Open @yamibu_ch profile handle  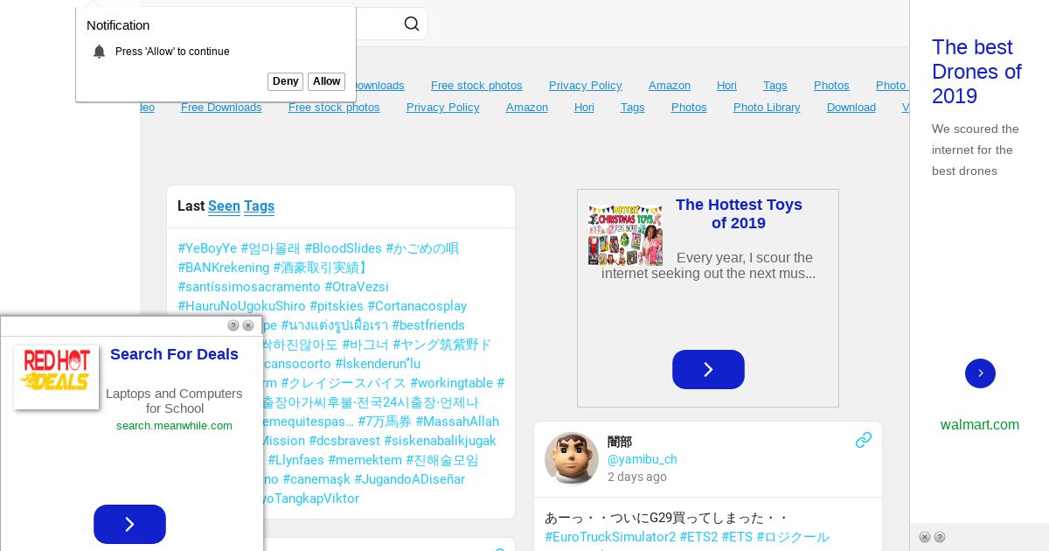(642, 459)
